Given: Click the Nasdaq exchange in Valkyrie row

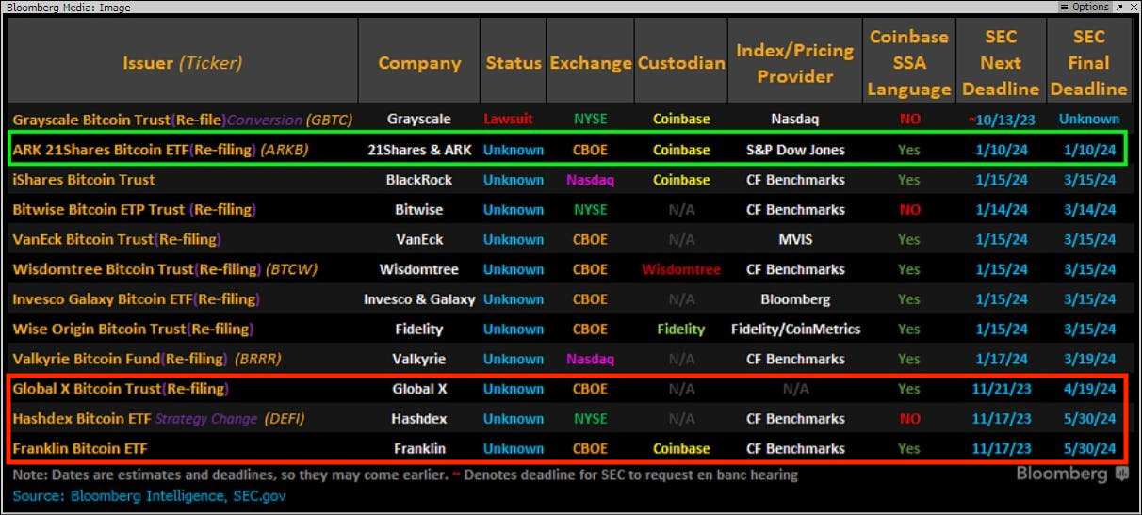Looking at the screenshot, I should (591, 360).
